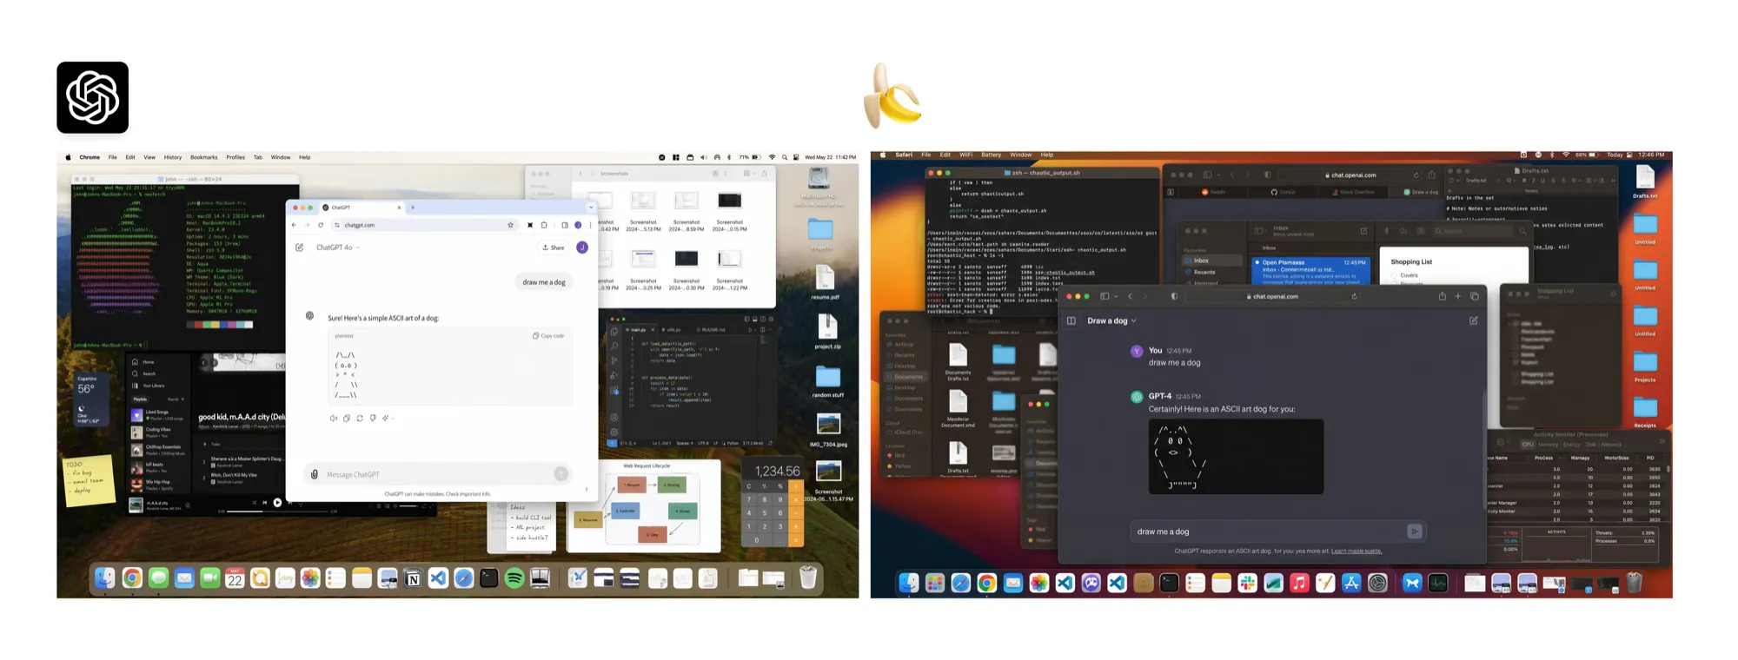Open Home in the Spotify sidebar
This screenshot has width=1738, height=660.
[143, 362]
